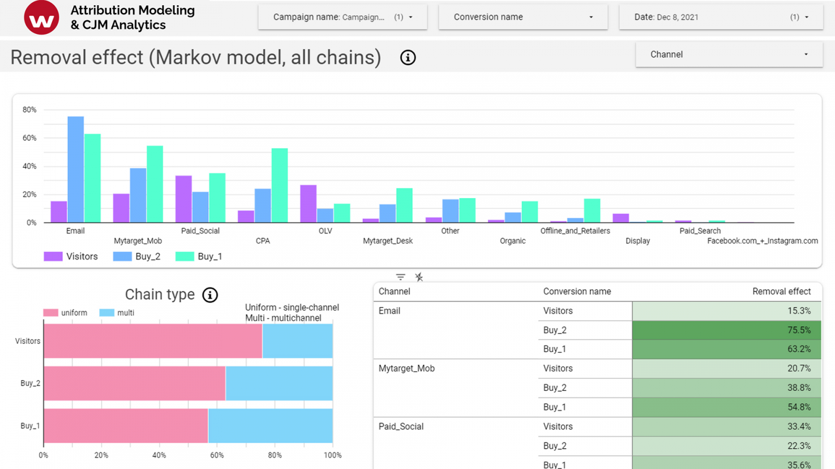Click the Visitors uniform pink bar

tap(152, 341)
